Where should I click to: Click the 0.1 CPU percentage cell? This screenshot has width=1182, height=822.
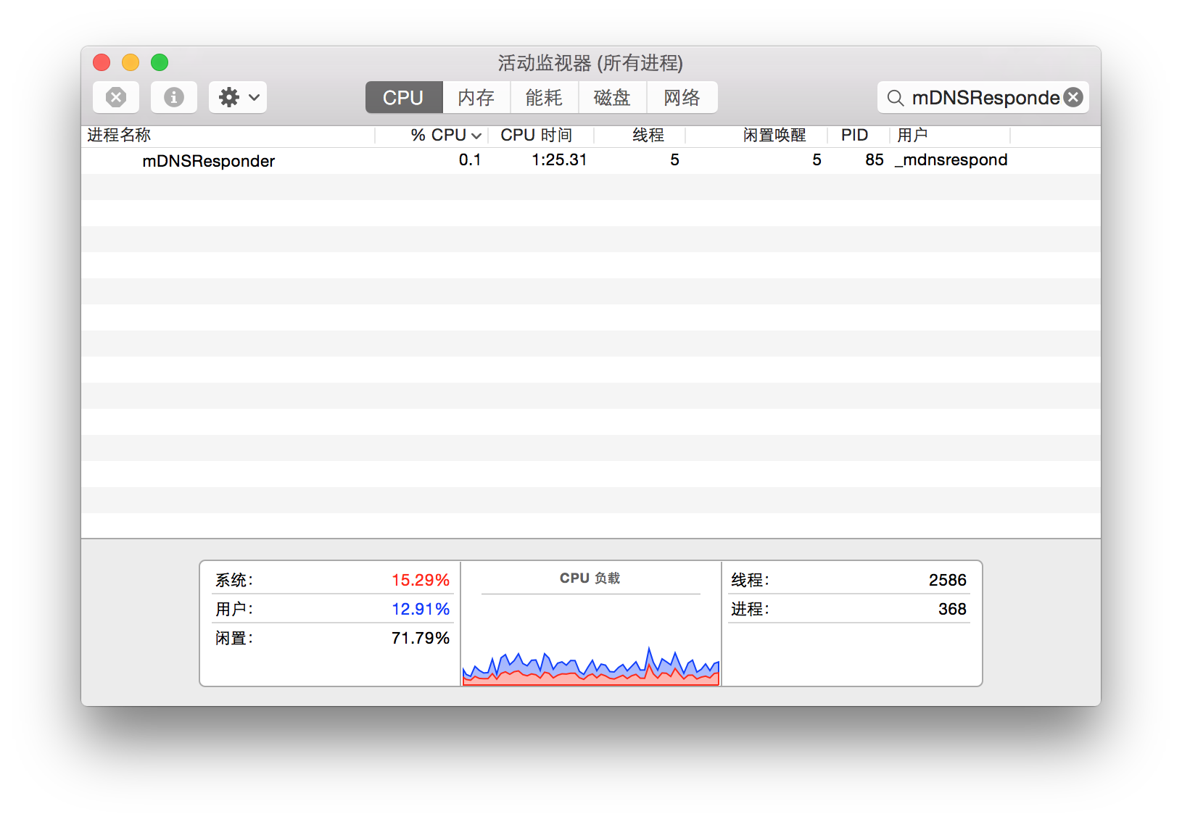coord(470,160)
